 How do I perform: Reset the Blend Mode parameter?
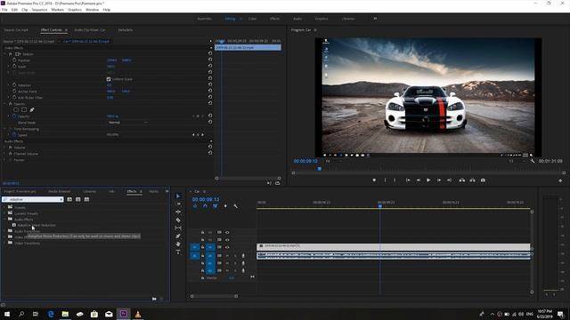click(x=210, y=122)
